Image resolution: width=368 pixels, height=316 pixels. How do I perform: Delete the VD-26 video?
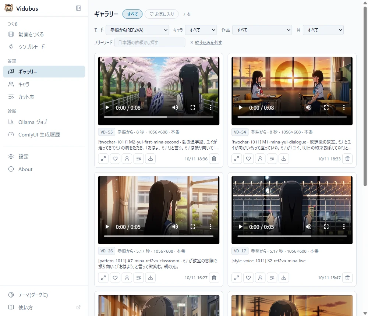pos(214,278)
